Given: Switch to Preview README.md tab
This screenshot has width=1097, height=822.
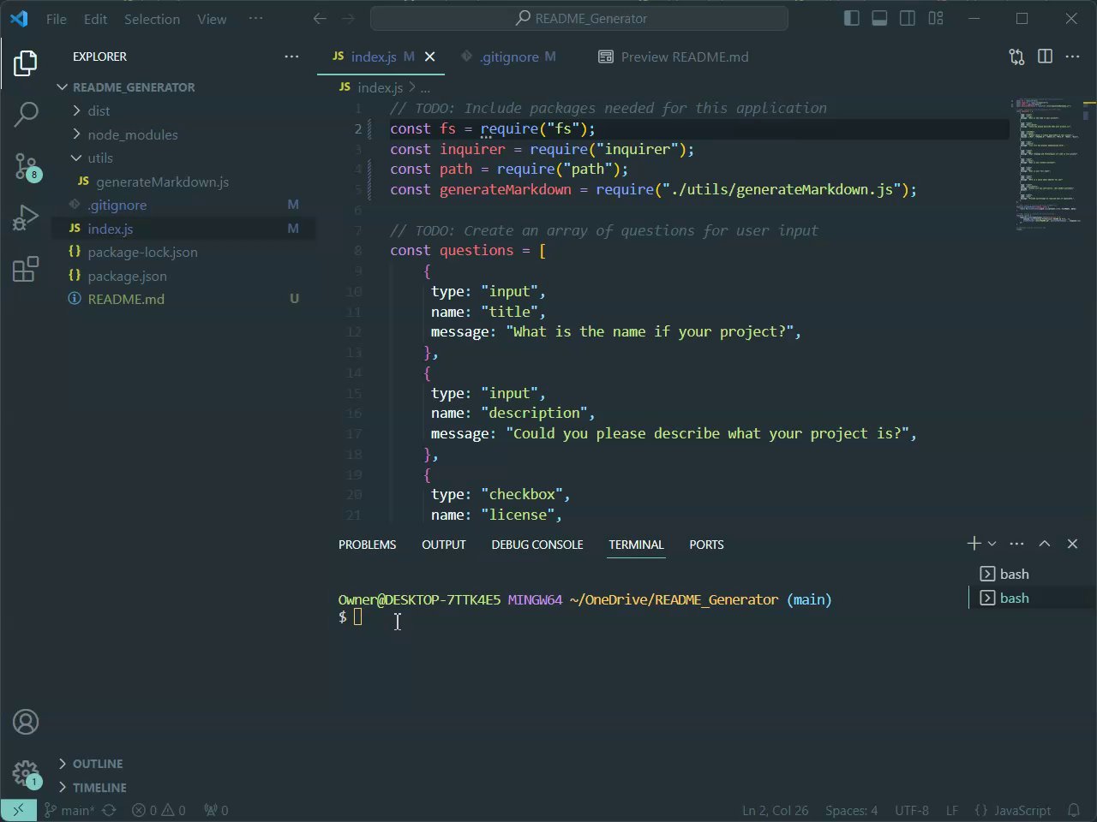Looking at the screenshot, I should pos(674,57).
